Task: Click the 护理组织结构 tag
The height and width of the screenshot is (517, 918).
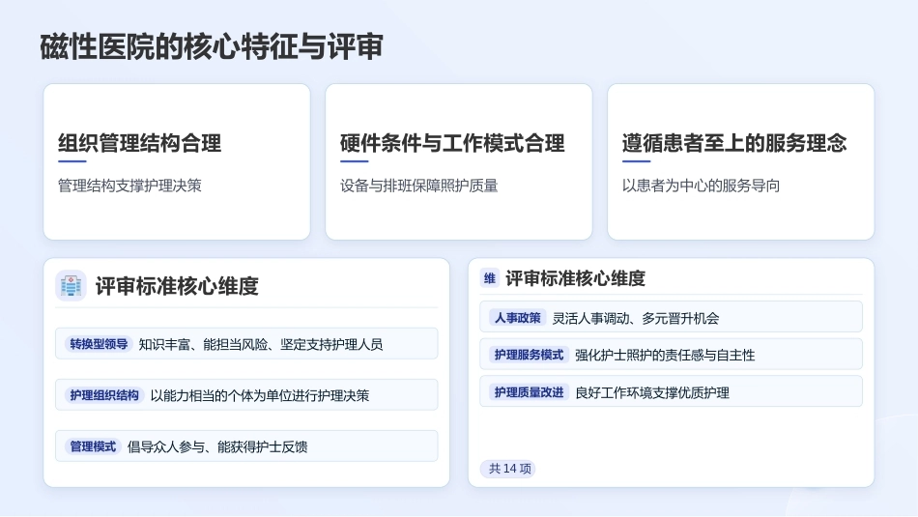Action: pyautogui.click(x=104, y=395)
